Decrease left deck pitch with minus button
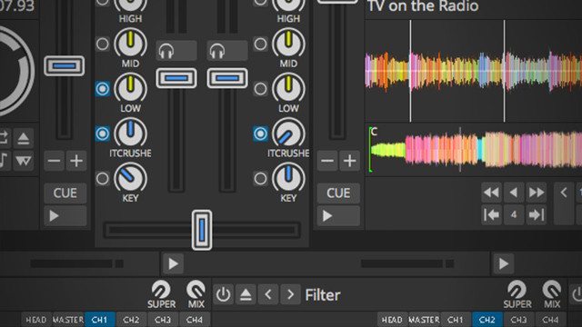582x327 pixels. pos(55,161)
